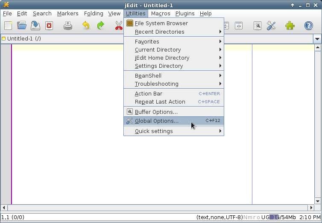The width and height of the screenshot is (322, 223).
Task: Click the Cut scissors icon
Action: [x=119, y=26]
